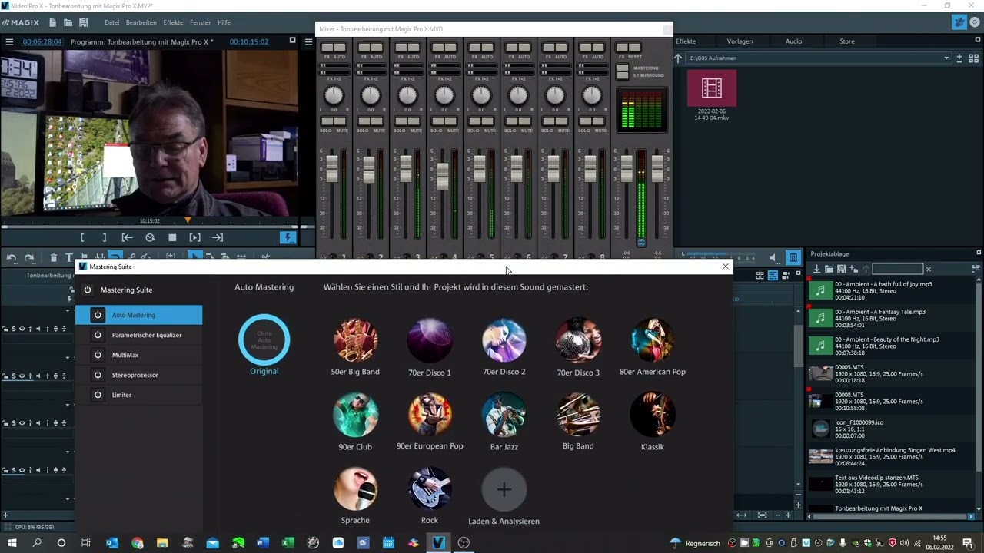Play the selected range button
The image size is (984, 553).
click(194, 238)
